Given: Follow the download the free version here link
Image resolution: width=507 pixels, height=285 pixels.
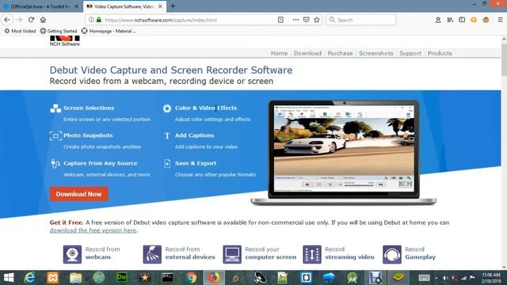Looking at the screenshot, I should point(93,230).
